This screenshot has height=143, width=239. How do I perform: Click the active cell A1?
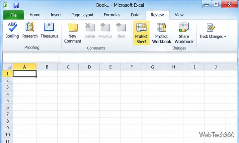pyautogui.click(x=25, y=73)
